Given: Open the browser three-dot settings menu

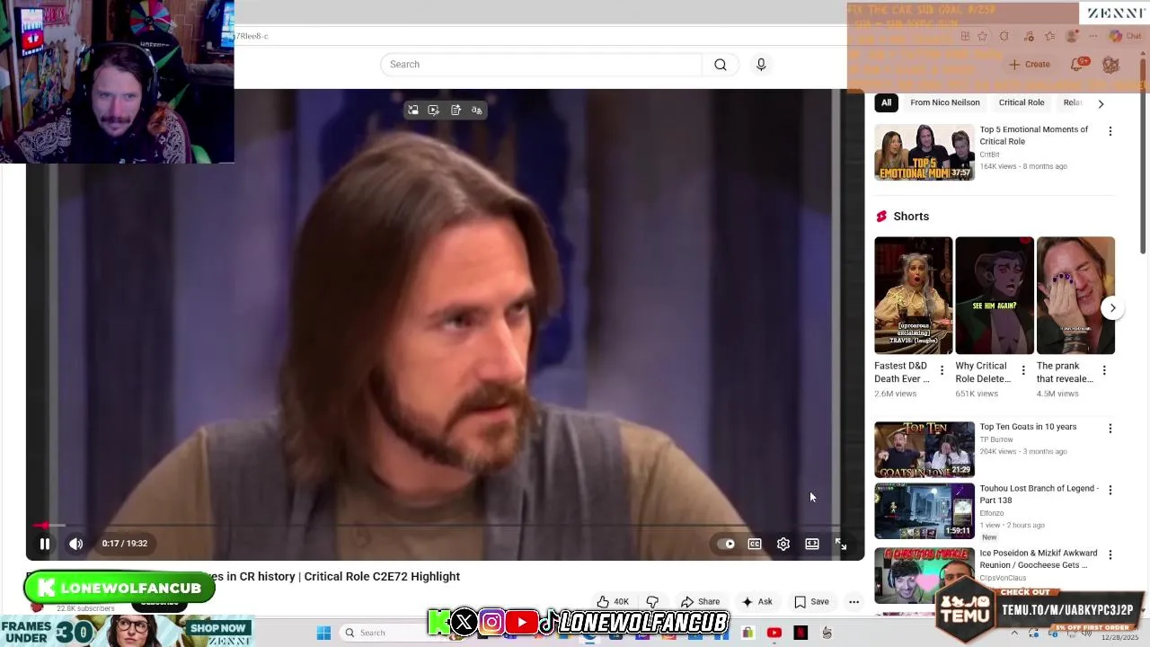Looking at the screenshot, I should click(x=1092, y=36).
